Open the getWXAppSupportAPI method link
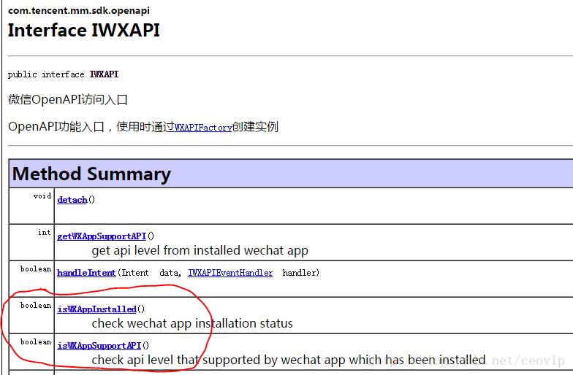The width and height of the screenshot is (573, 375). (102, 236)
